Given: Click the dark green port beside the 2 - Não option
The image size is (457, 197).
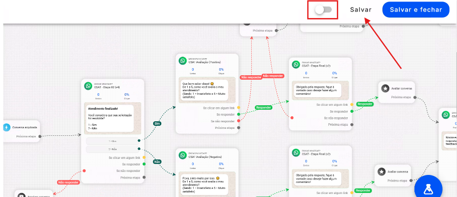Looking at the screenshot, I should pyautogui.click(x=139, y=149).
